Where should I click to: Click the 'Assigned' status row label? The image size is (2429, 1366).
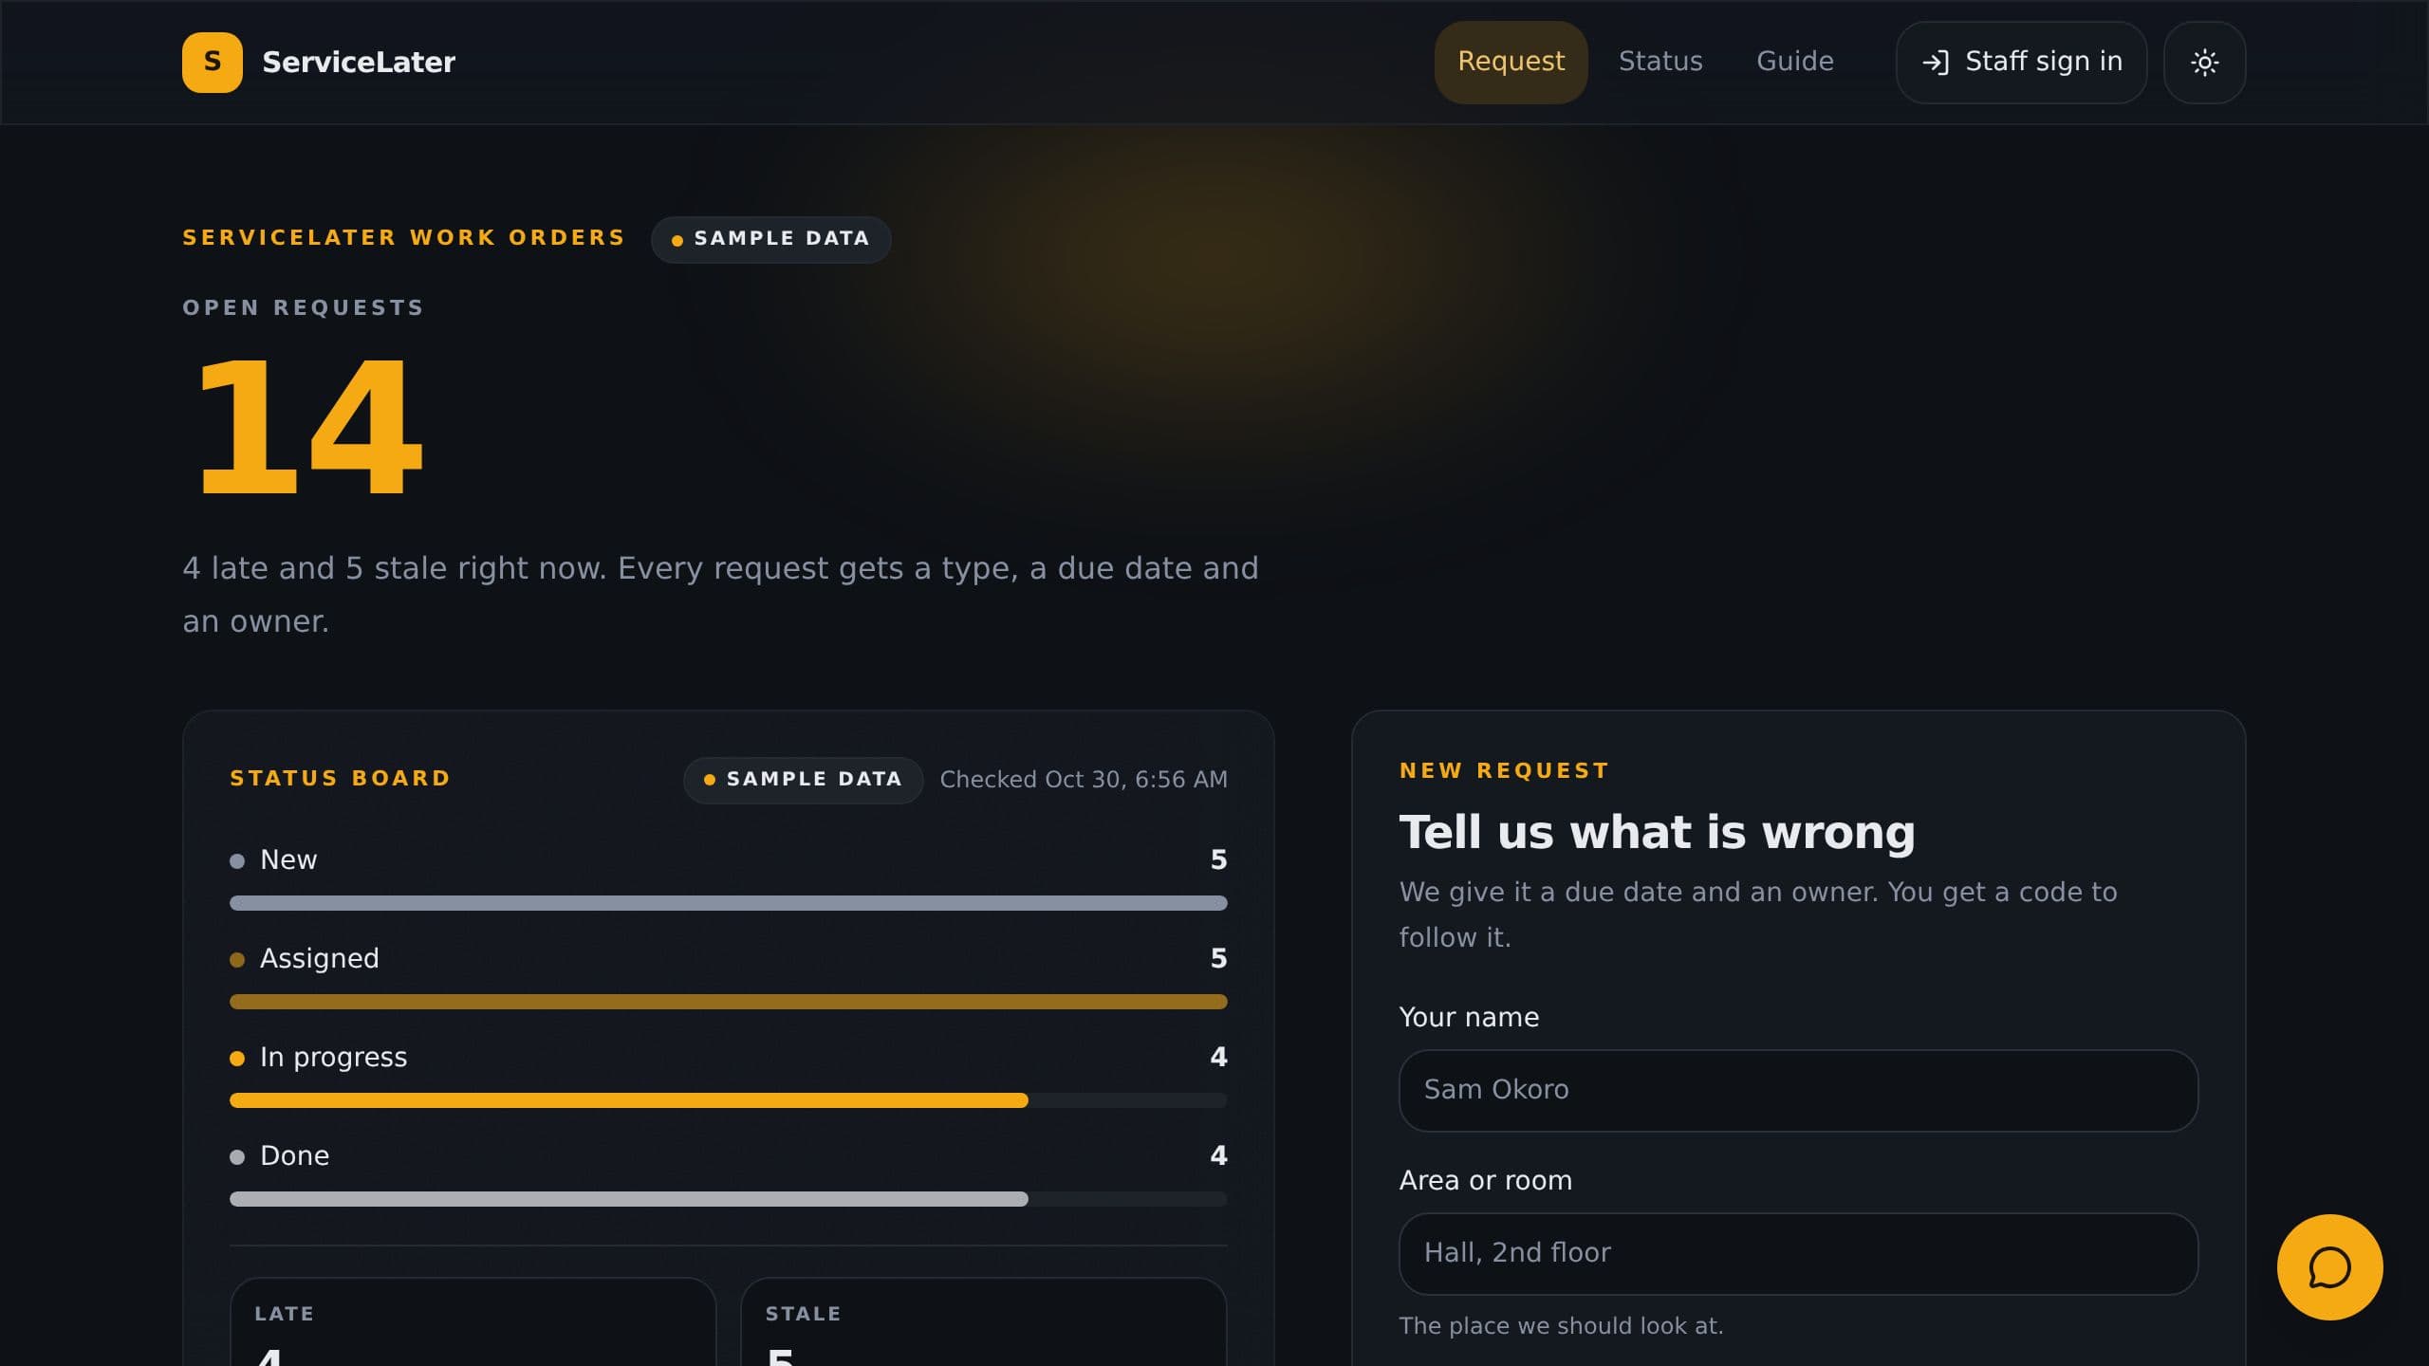[x=319, y=958]
